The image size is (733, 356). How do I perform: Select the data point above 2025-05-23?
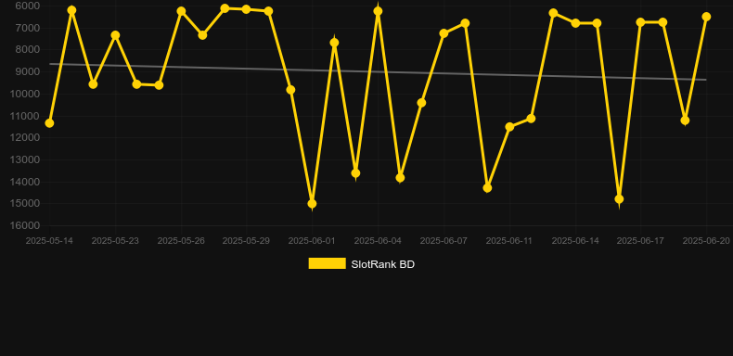(115, 35)
